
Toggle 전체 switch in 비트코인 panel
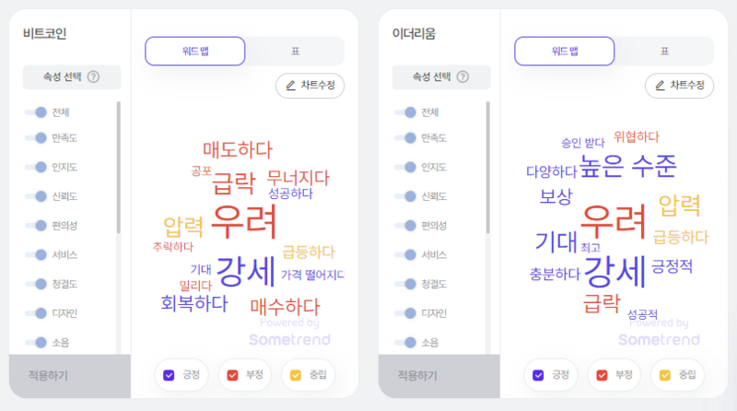[x=36, y=112]
